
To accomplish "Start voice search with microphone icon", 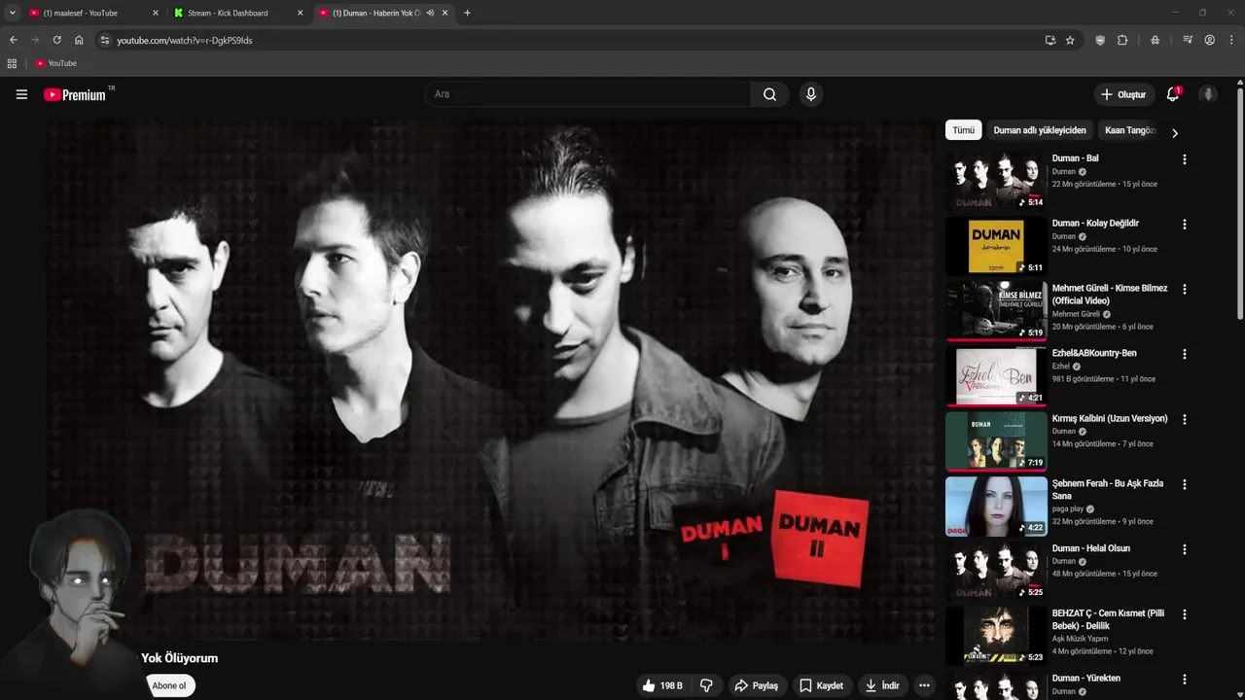I will point(810,94).
